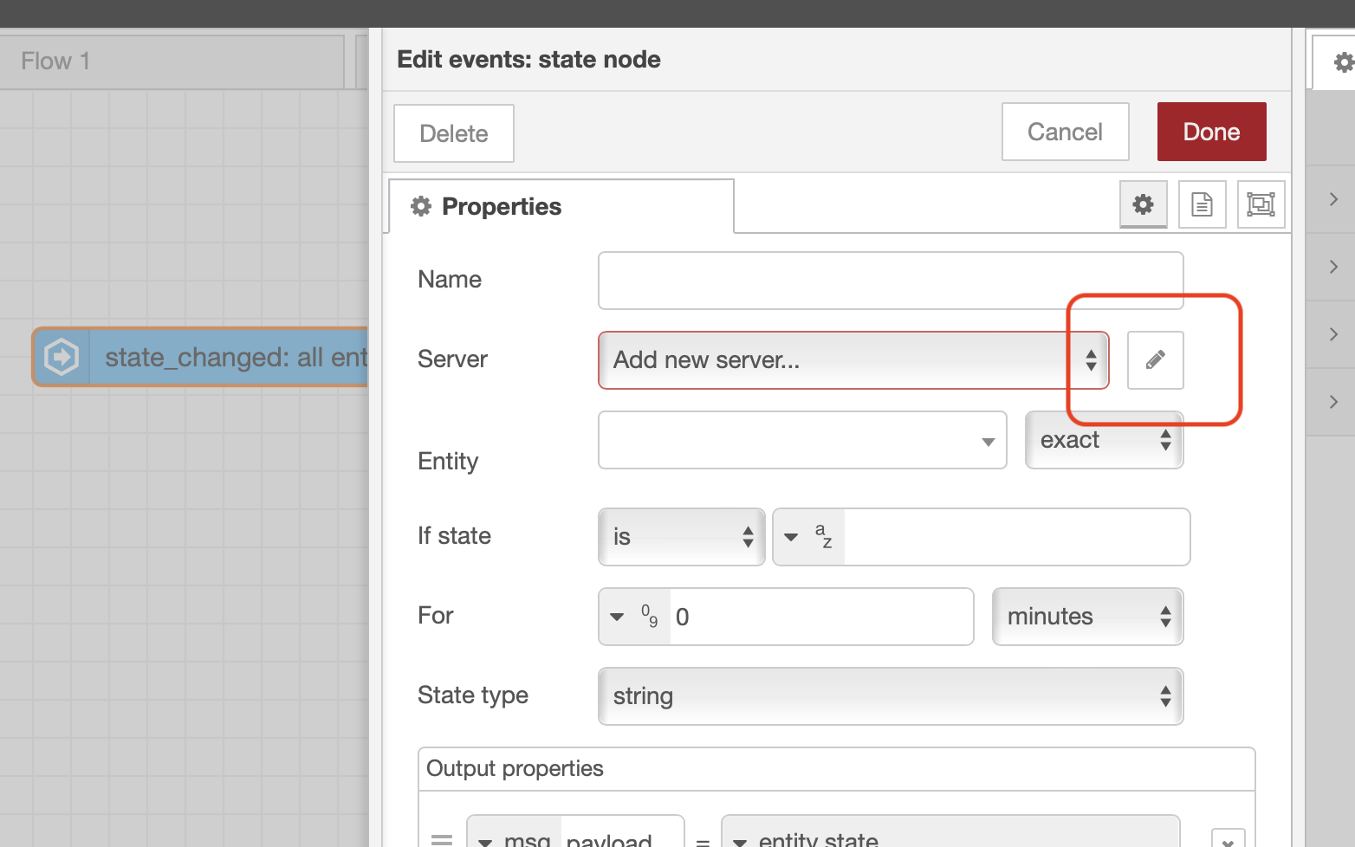Open node description document icon tab

coord(1203,204)
